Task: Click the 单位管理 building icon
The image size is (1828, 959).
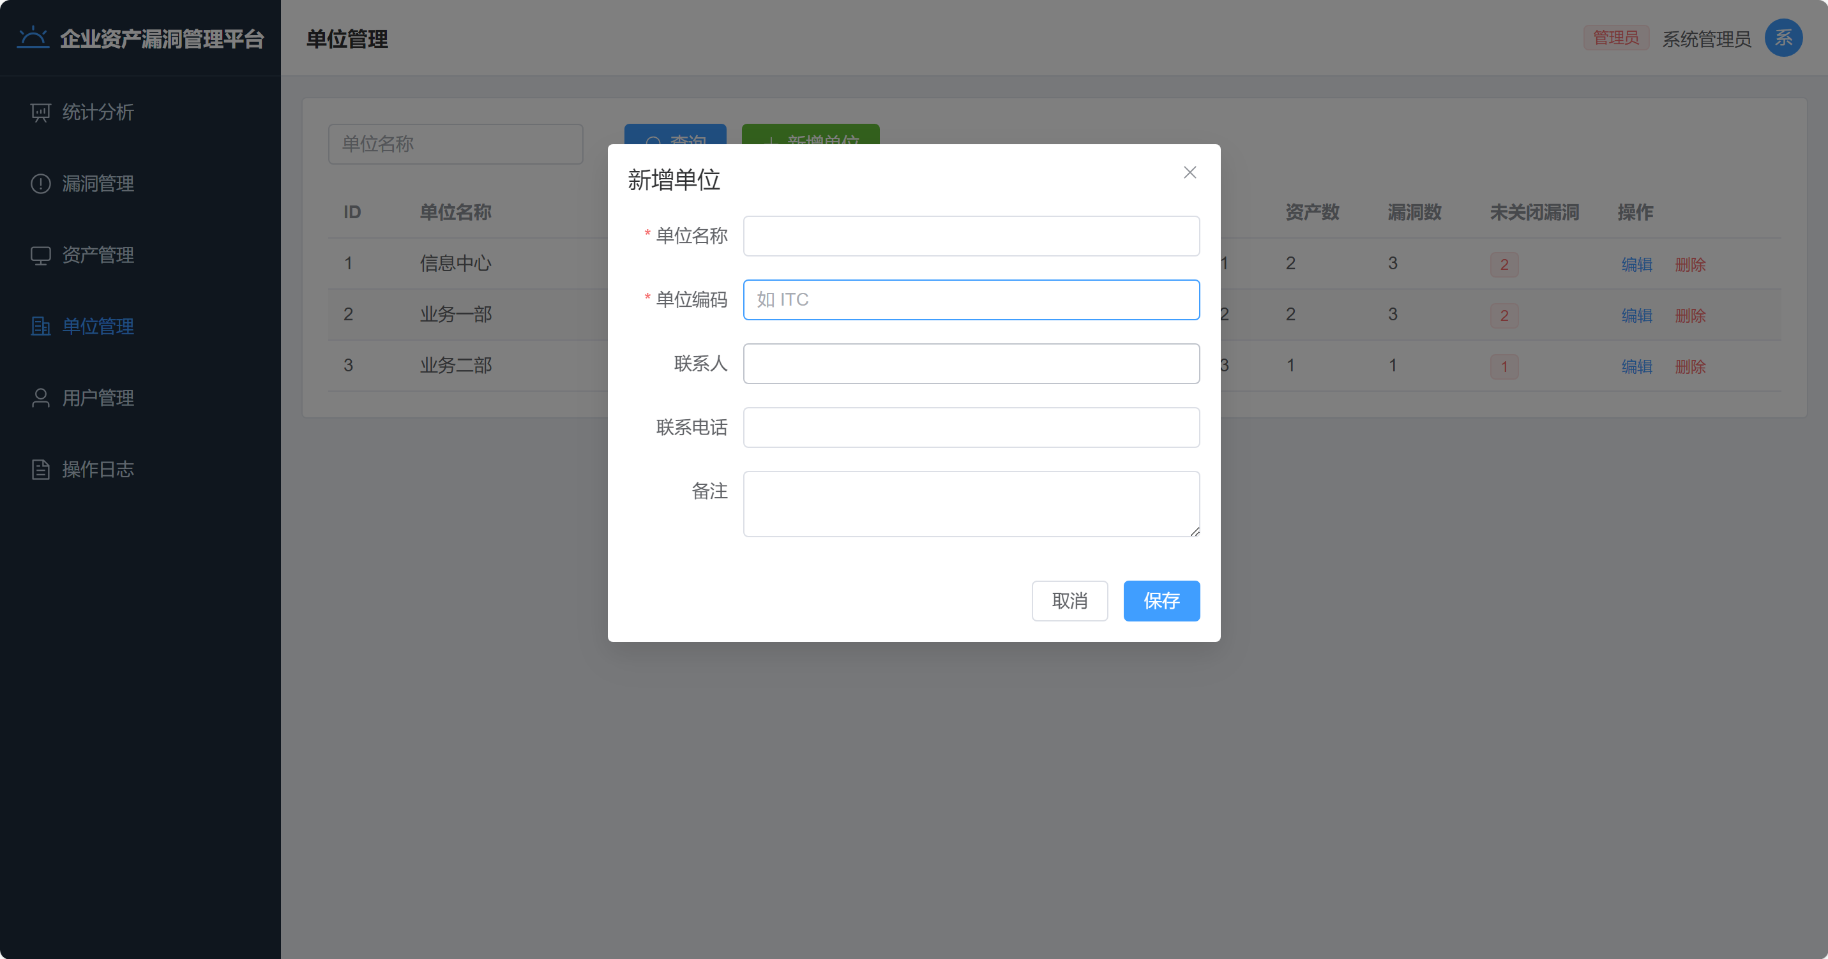Action: tap(40, 326)
